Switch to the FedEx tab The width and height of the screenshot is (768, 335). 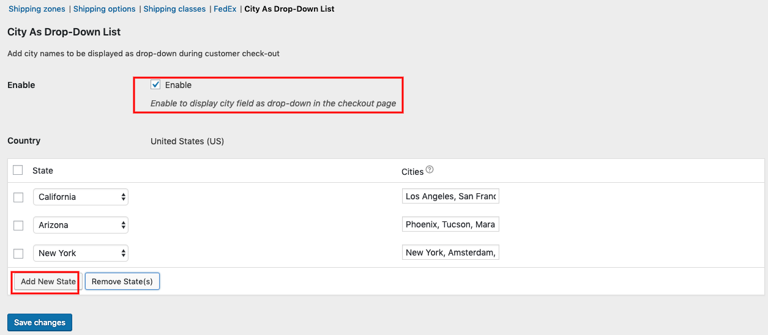(225, 9)
